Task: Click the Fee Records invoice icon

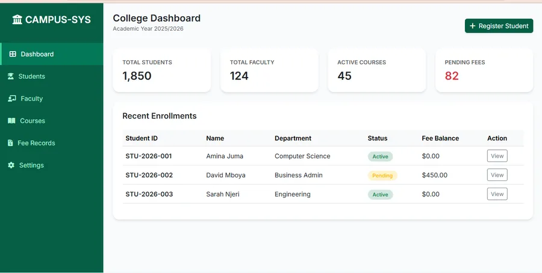Action: [10, 143]
